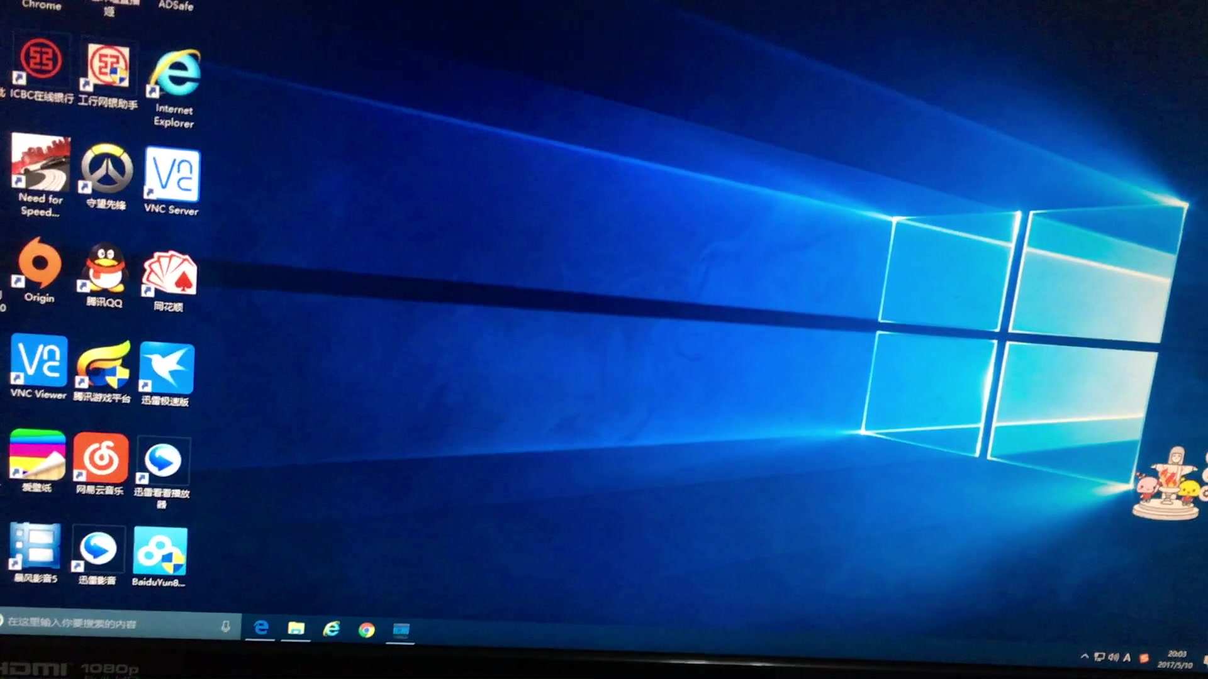The image size is (1208, 679).
Task: Click the cartoon mascot desktop widget
Action: point(1169,483)
